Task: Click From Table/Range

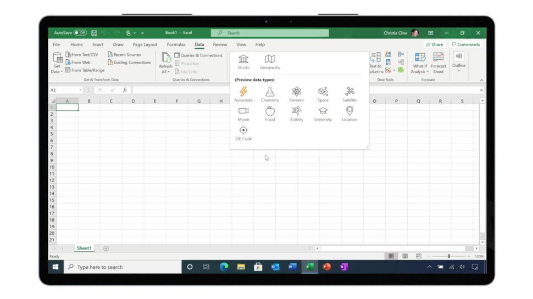Action: pyautogui.click(x=85, y=70)
